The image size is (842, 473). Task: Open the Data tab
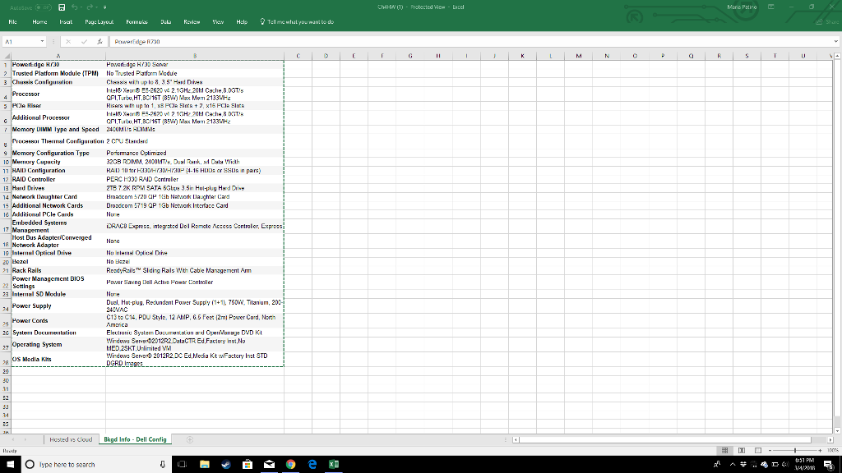pyautogui.click(x=166, y=22)
